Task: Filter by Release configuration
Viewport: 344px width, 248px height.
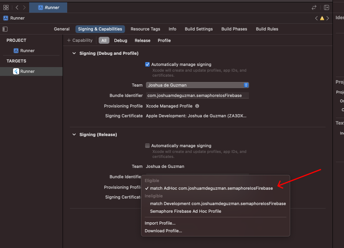Action: tap(142, 41)
